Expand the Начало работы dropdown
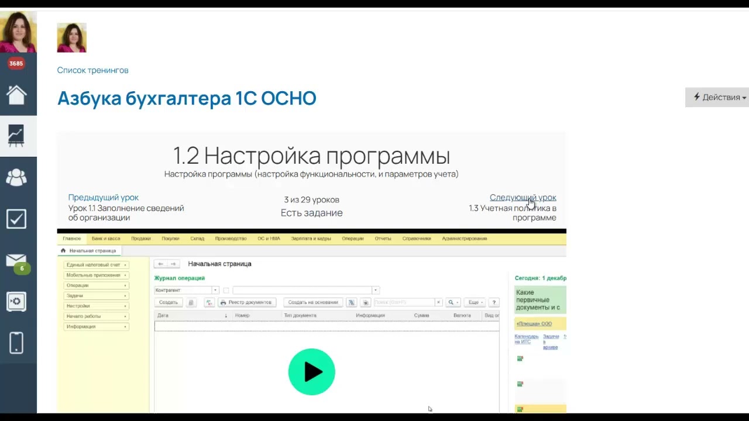This screenshot has height=421, width=749. point(96,316)
